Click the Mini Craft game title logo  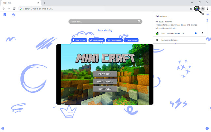pos(105,58)
